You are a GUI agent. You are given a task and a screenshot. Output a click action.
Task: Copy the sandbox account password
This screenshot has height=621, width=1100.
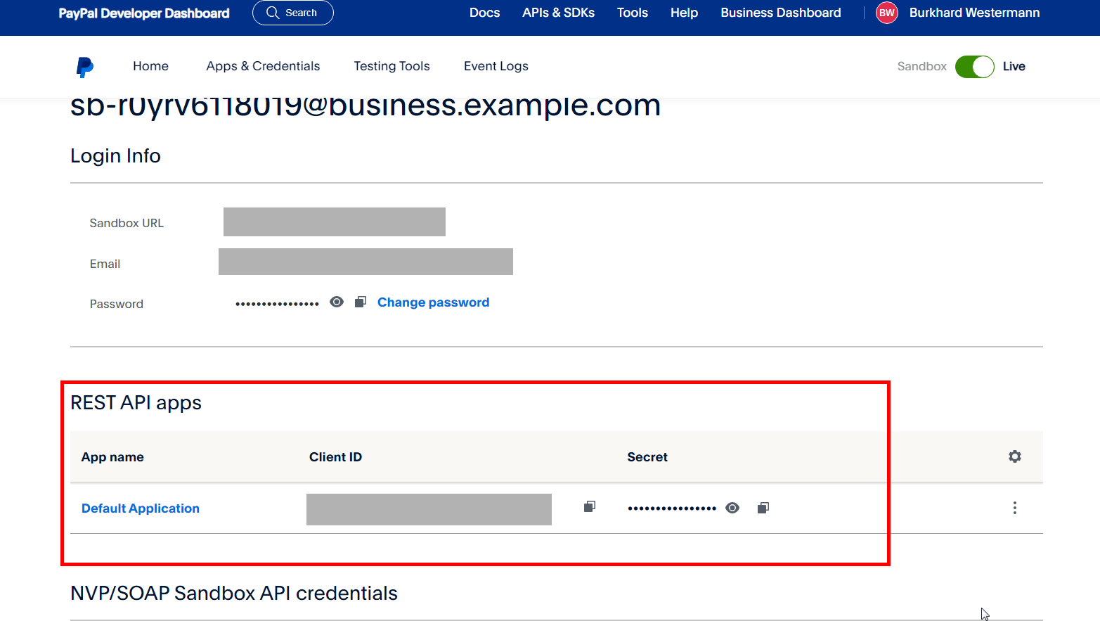(361, 302)
